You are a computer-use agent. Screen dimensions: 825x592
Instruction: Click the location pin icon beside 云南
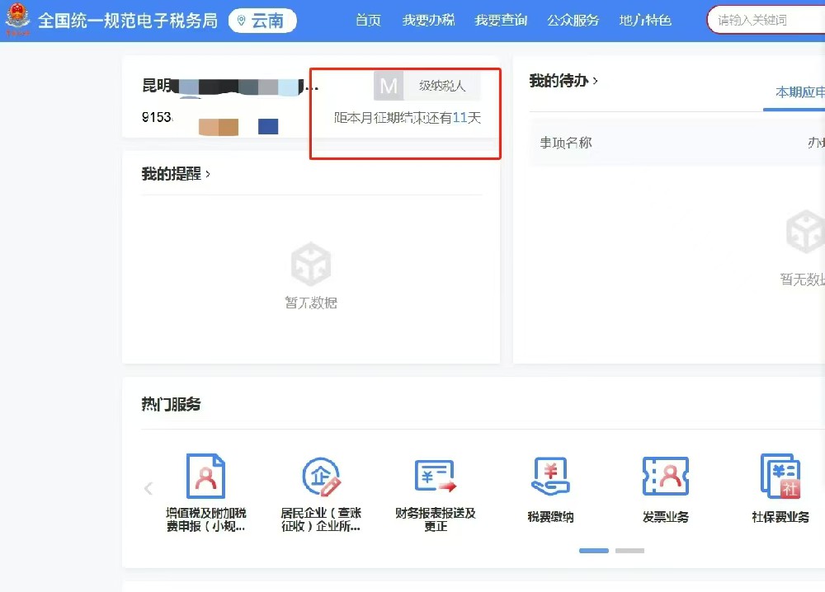point(242,21)
